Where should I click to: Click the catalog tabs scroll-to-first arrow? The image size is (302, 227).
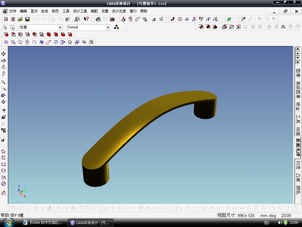tap(298, 49)
